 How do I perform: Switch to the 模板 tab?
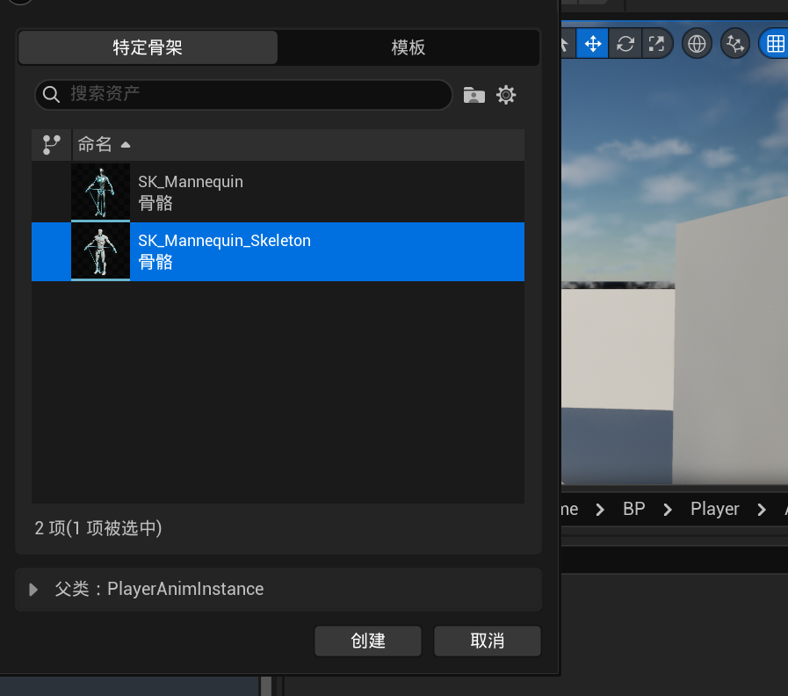408,47
